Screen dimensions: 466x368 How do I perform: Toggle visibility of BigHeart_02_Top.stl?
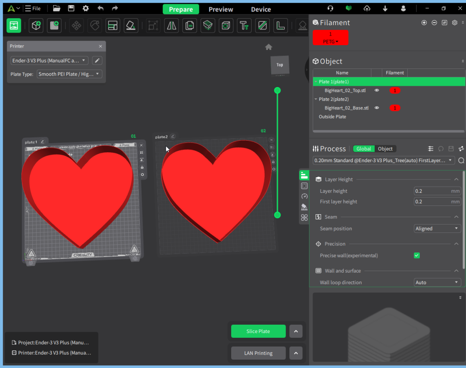pyautogui.click(x=377, y=90)
